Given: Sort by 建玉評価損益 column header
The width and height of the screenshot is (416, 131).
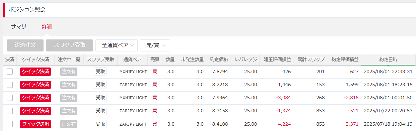Looking at the screenshot, I should coord(277,59).
